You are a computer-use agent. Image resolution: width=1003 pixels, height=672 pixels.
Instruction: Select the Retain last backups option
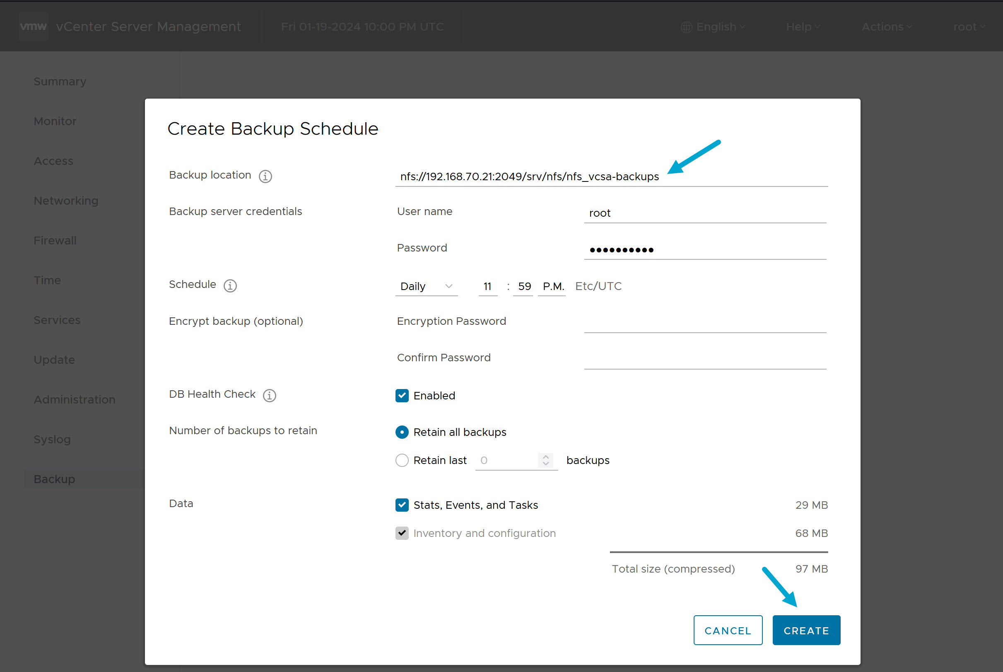402,460
